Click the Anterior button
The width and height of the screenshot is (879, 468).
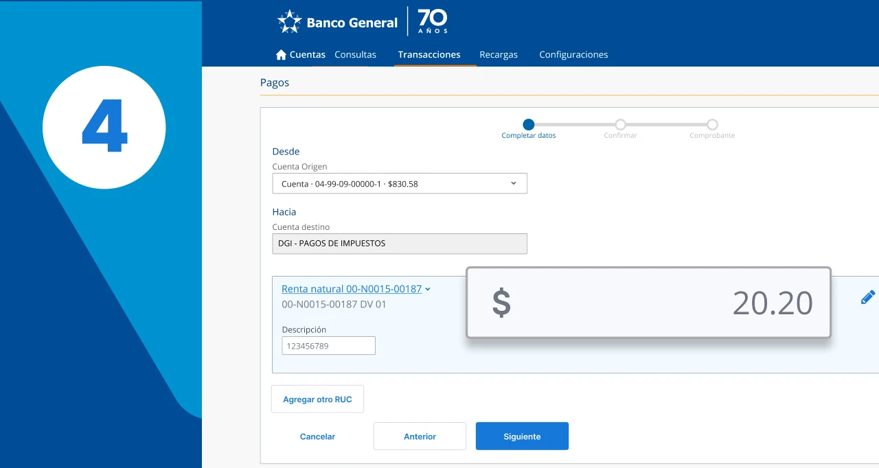pyautogui.click(x=420, y=436)
